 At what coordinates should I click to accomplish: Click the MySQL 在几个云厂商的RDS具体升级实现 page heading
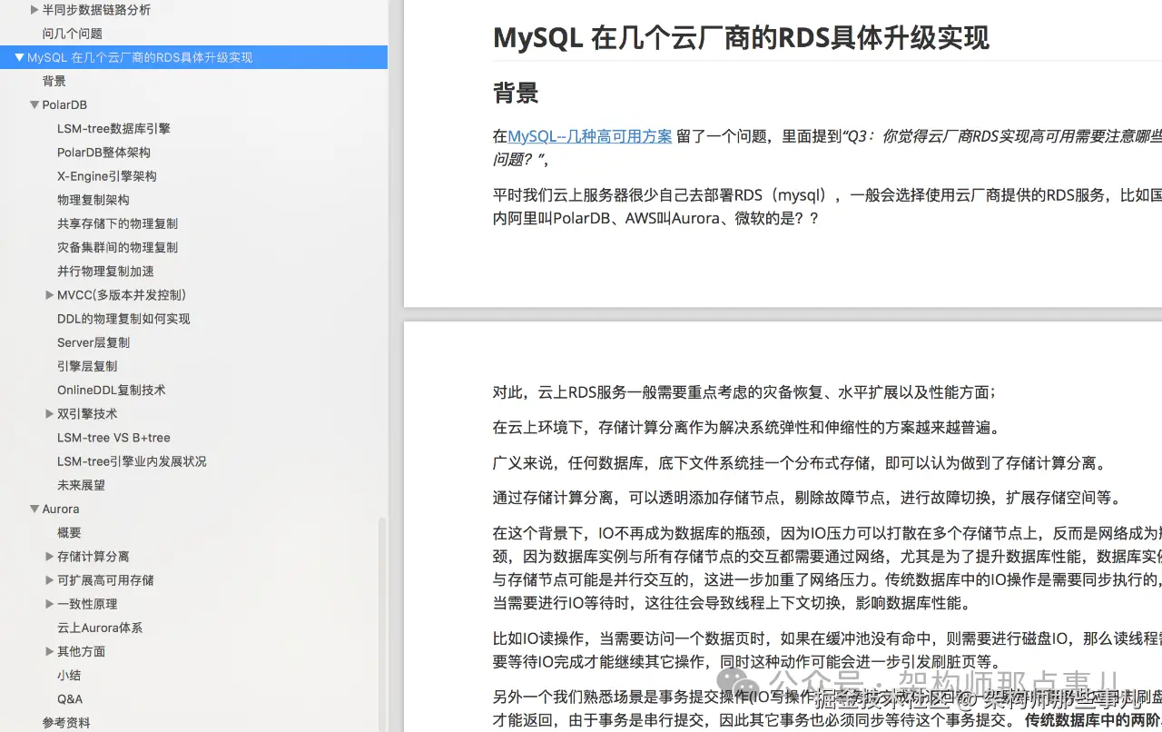click(741, 38)
